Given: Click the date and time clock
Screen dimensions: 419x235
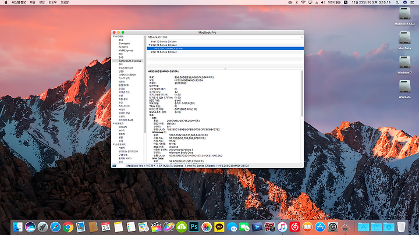Looking at the screenshot, I should pyautogui.click(x=371, y=2).
